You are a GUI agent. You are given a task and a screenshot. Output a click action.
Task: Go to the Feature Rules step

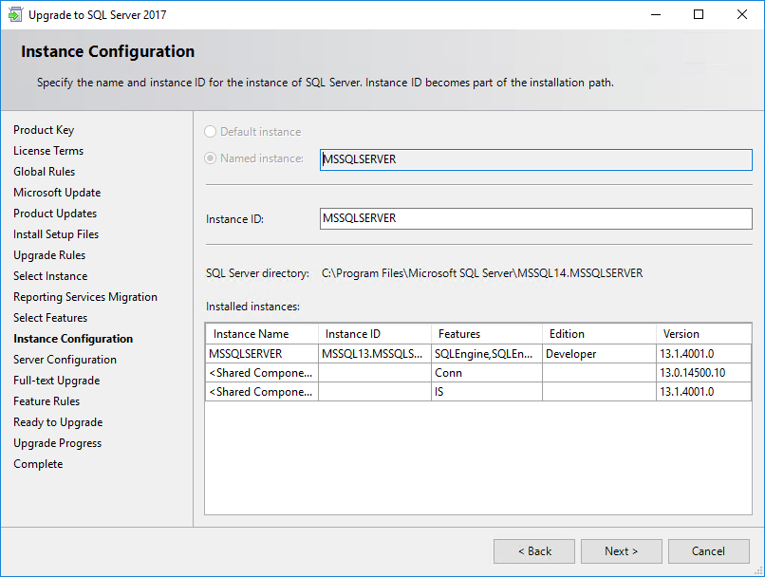47,401
